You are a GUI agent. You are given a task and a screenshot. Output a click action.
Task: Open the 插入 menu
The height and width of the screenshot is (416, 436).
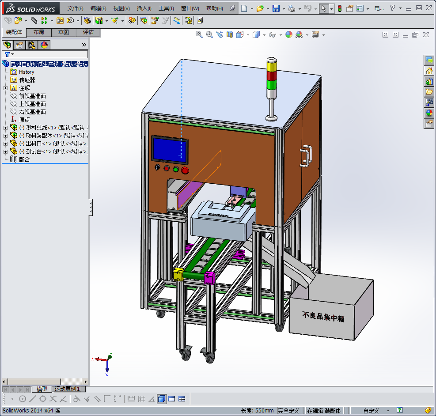point(144,8)
